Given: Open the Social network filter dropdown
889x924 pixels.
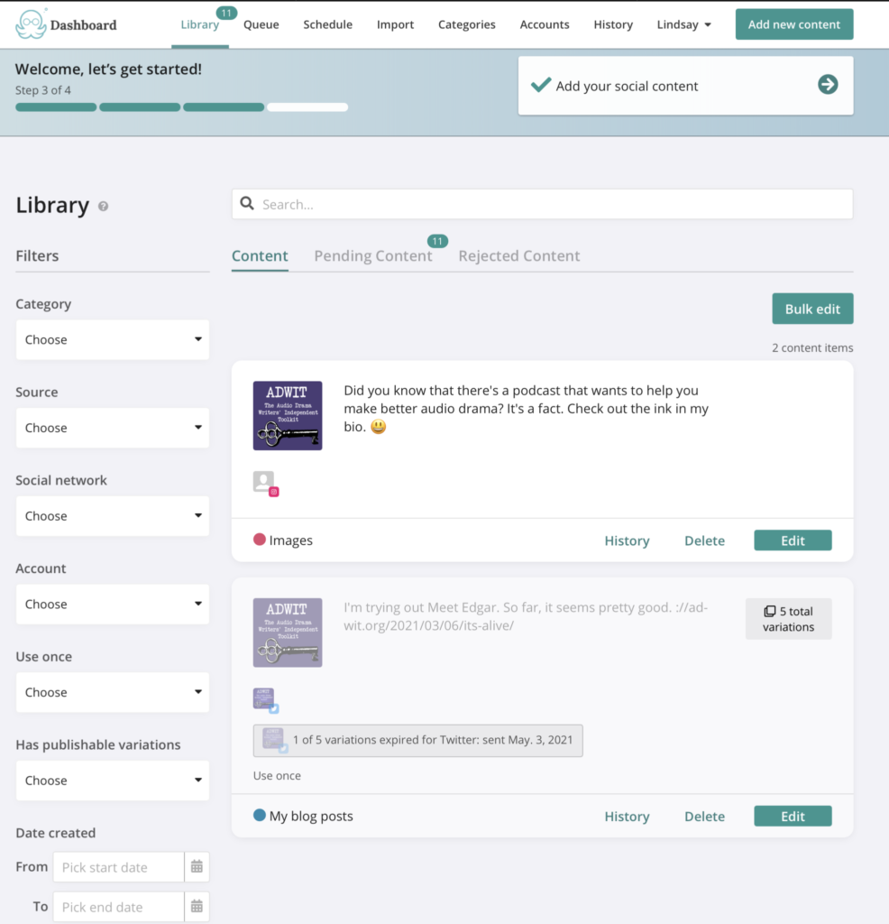Looking at the screenshot, I should 112,515.
